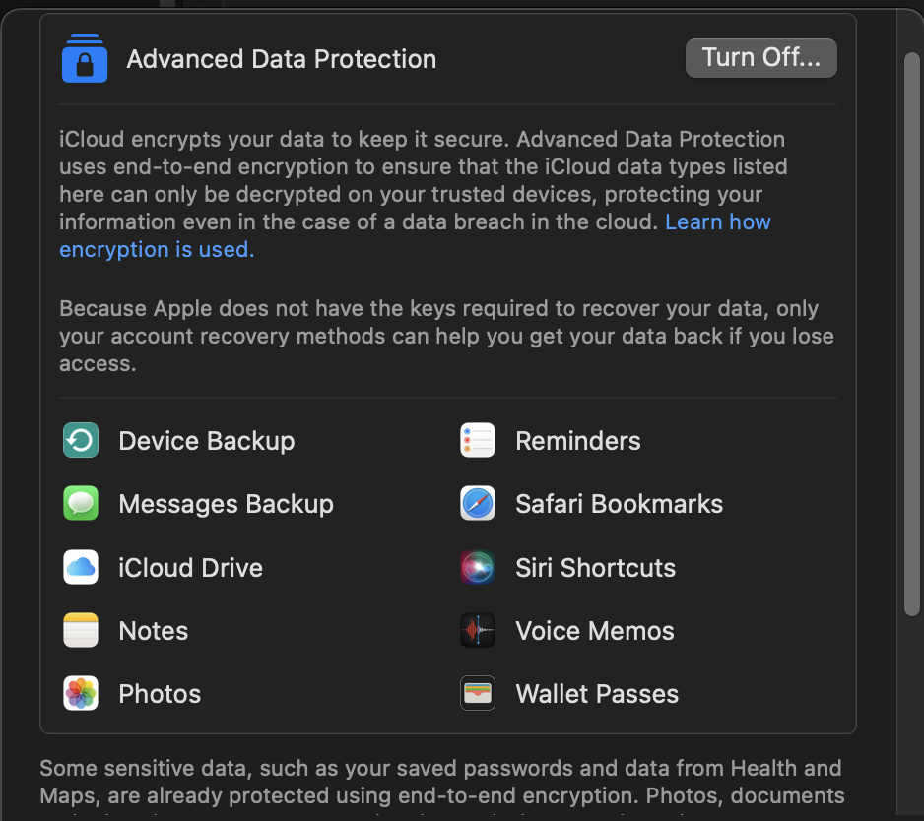Viewport: 924px width, 821px height.
Task: Click the Safari Bookmarks label
Action: [x=619, y=503]
